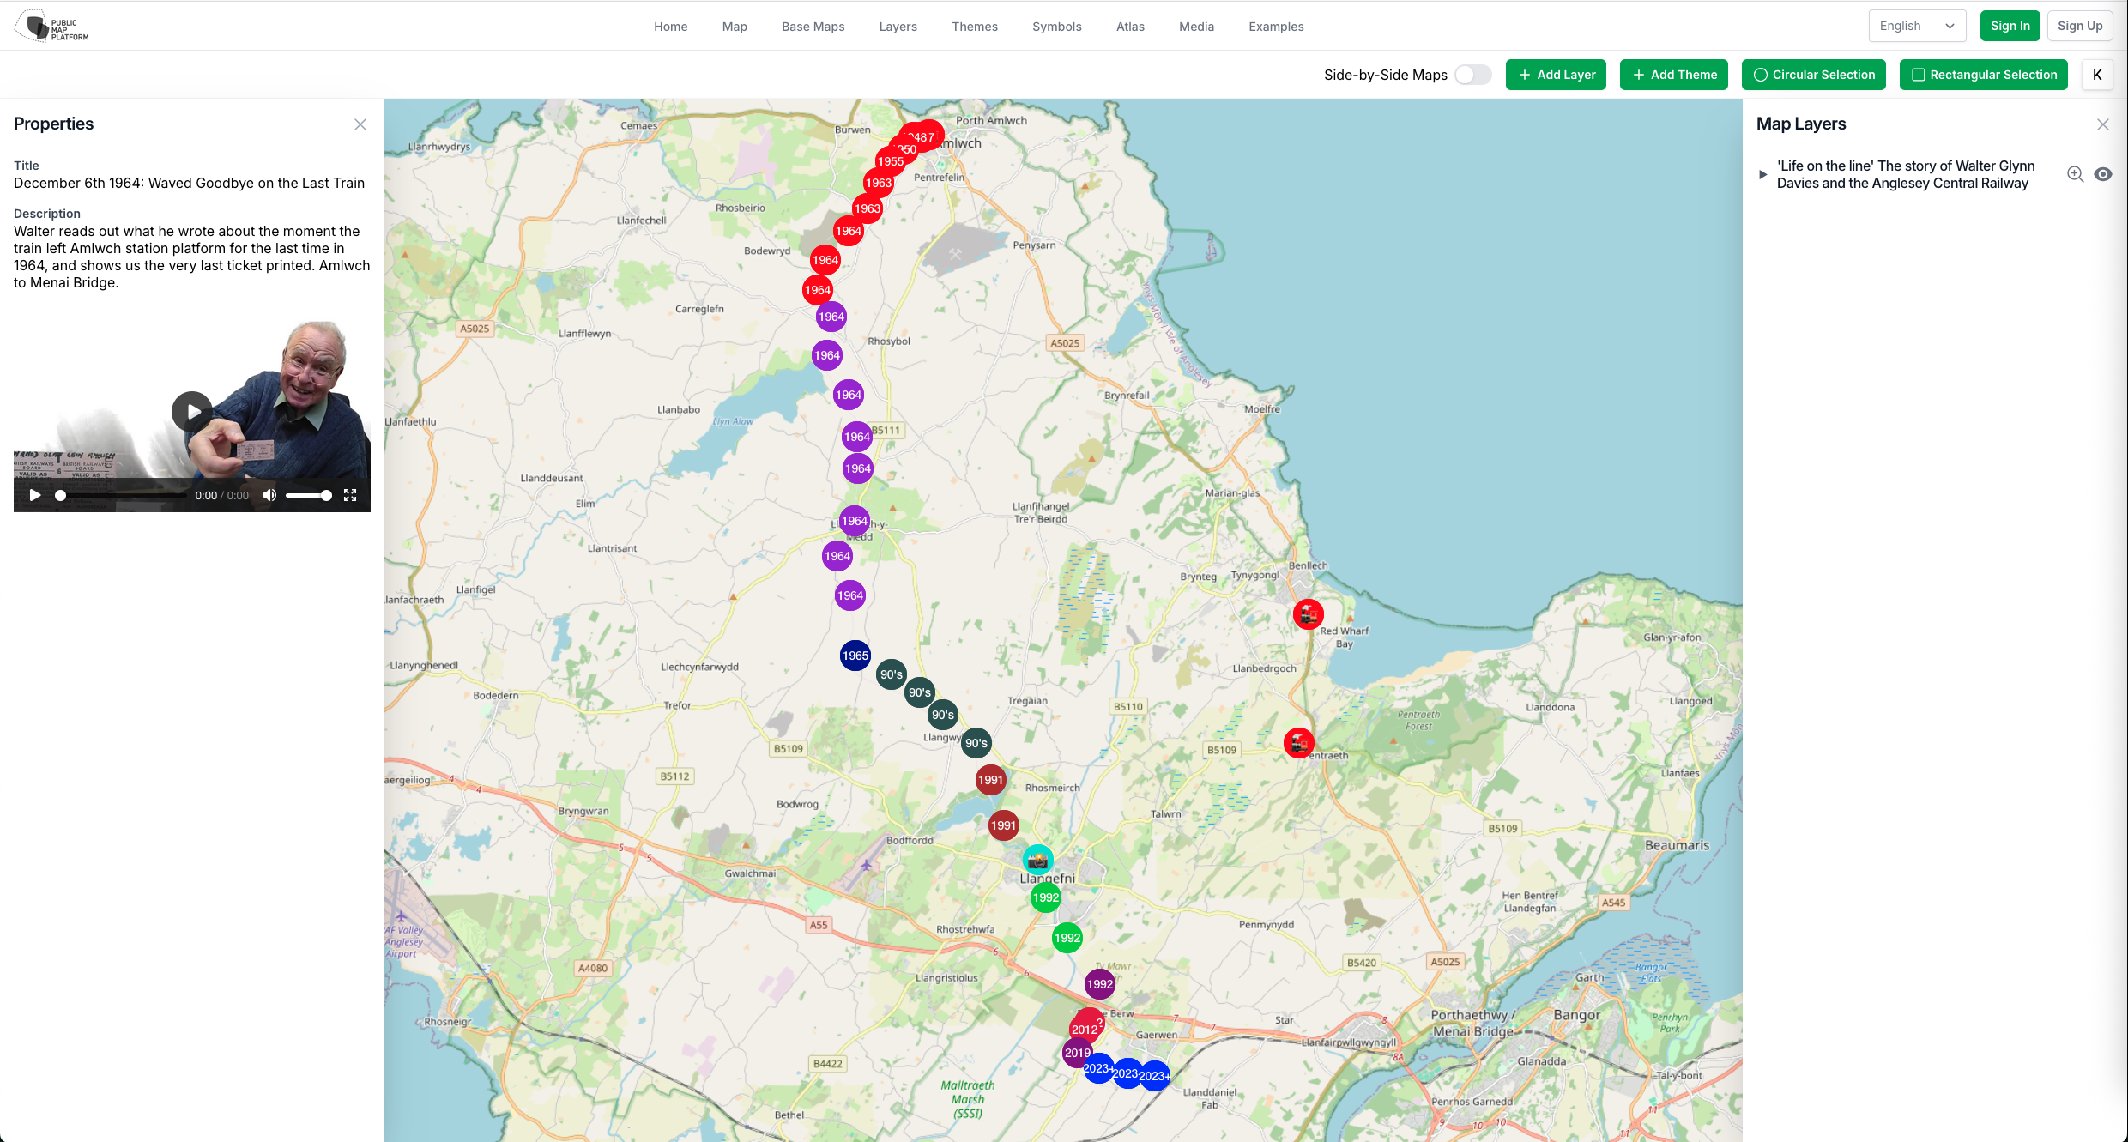The width and height of the screenshot is (2128, 1142).
Task: Toggle the Side-by-Side Maps switch
Action: click(x=1472, y=75)
